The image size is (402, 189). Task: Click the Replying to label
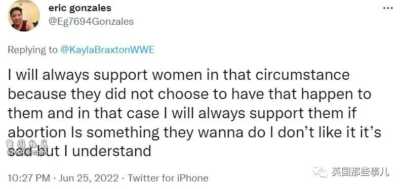tap(32, 50)
